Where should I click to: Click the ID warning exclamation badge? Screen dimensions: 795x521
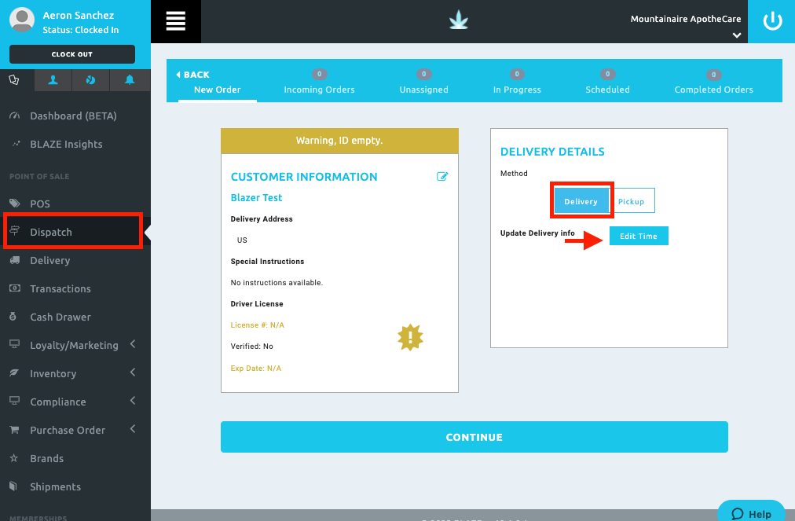pyautogui.click(x=410, y=337)
